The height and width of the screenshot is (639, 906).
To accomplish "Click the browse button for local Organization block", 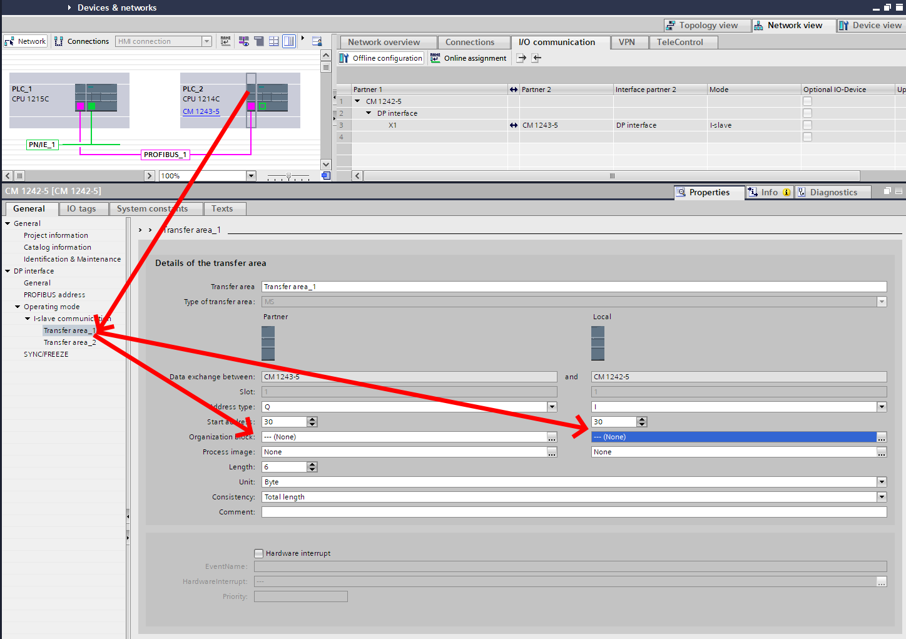I will pos(882,437).
